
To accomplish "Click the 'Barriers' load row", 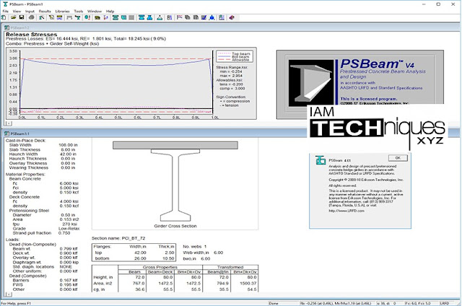I will (45, 280).
